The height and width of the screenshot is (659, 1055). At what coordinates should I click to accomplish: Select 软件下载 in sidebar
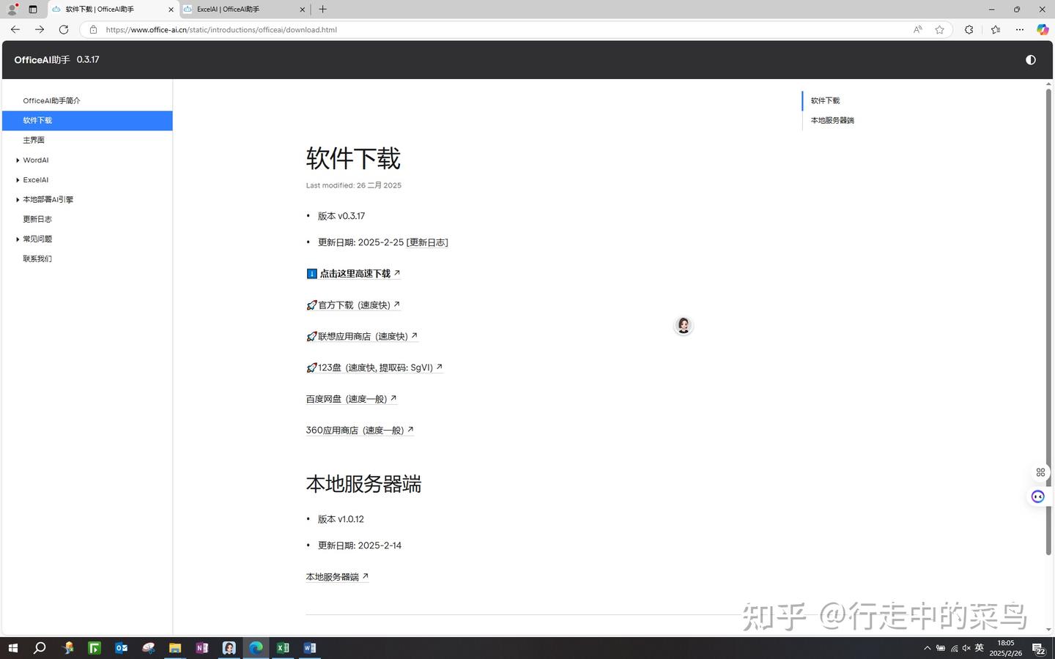(x=87, y=120)
